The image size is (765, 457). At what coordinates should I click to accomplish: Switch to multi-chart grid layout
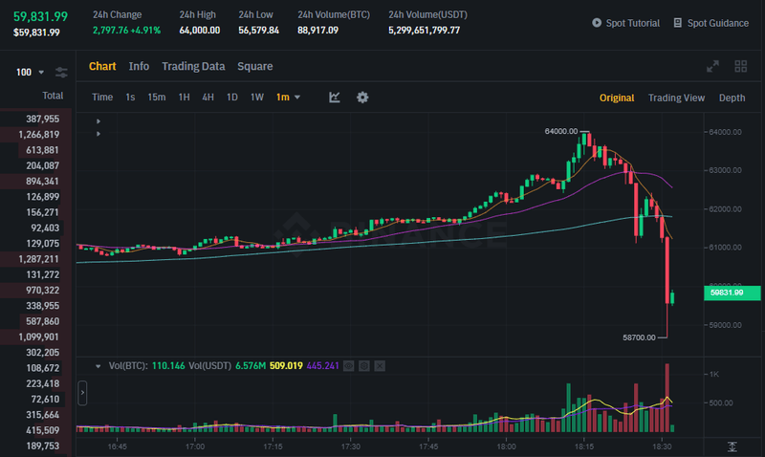[x=740, y=66]
